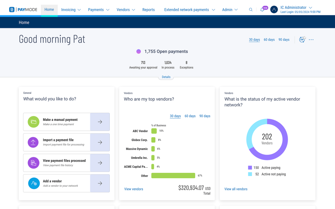This screenshot has height=209, width=335.
Task: Click the ERP sync icon
Action: 302,40
